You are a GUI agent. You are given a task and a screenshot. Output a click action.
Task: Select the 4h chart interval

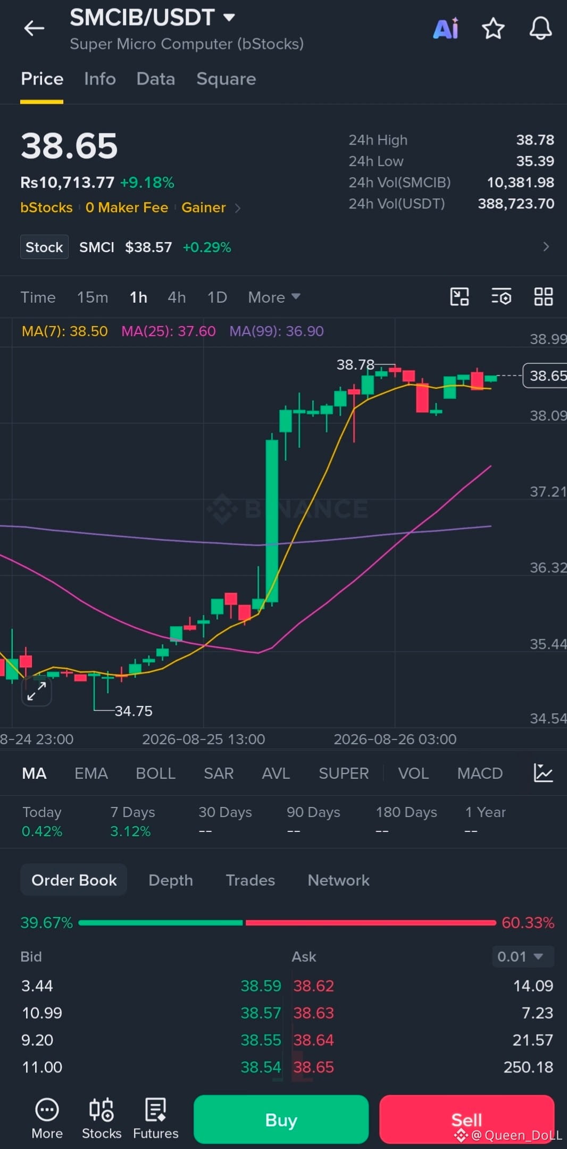177,297
